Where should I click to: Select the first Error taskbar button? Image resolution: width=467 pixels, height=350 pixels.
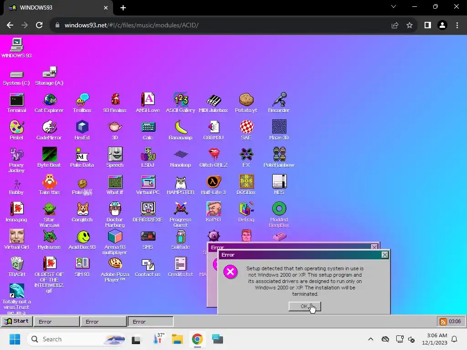[57, 321]
